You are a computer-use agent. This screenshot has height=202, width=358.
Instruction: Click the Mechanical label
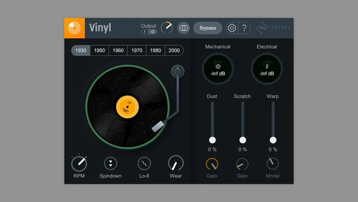pyautogui.click(x=218, y=47)
